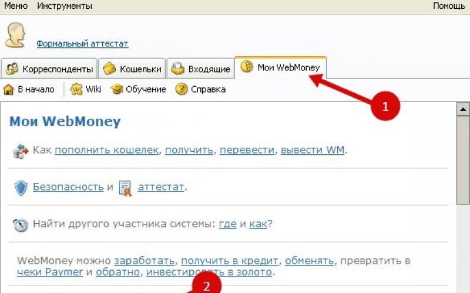Click the shield icon beside Безопасность
The width and height of the screenshot is (470, 293).
[x=21, y=188]
